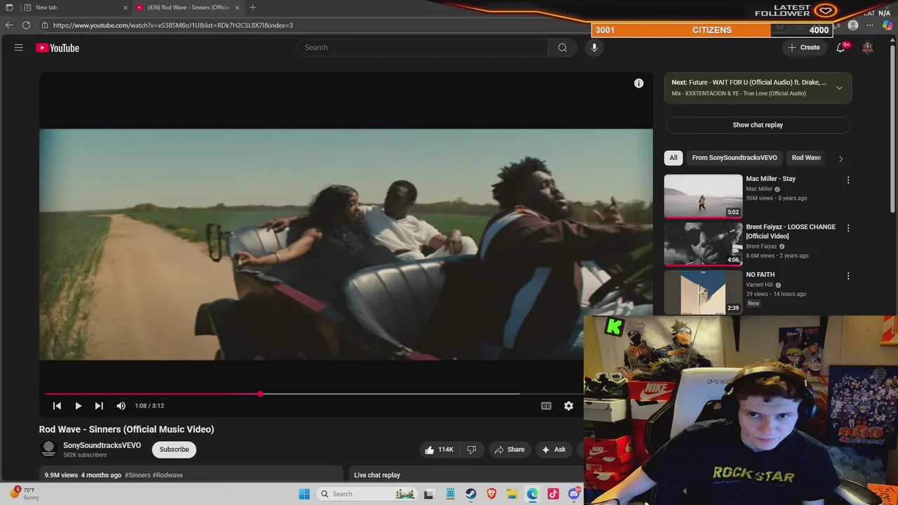The height and width of the screenshot is (505, 898).
Task: Go back in the browser
Action: (8, 25)
